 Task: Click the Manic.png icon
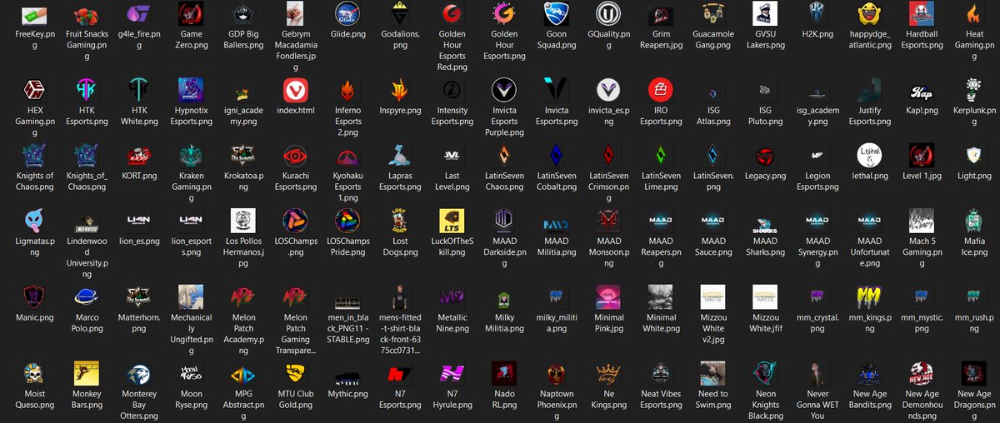(x=34, y=296)
